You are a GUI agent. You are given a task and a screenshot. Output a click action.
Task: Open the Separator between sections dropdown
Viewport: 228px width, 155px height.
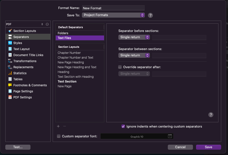pos(134,55)
